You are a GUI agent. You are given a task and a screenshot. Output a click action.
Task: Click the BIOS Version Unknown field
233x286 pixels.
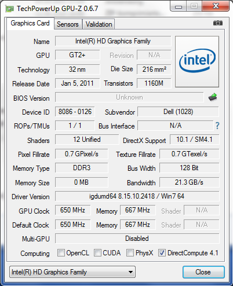129,97
